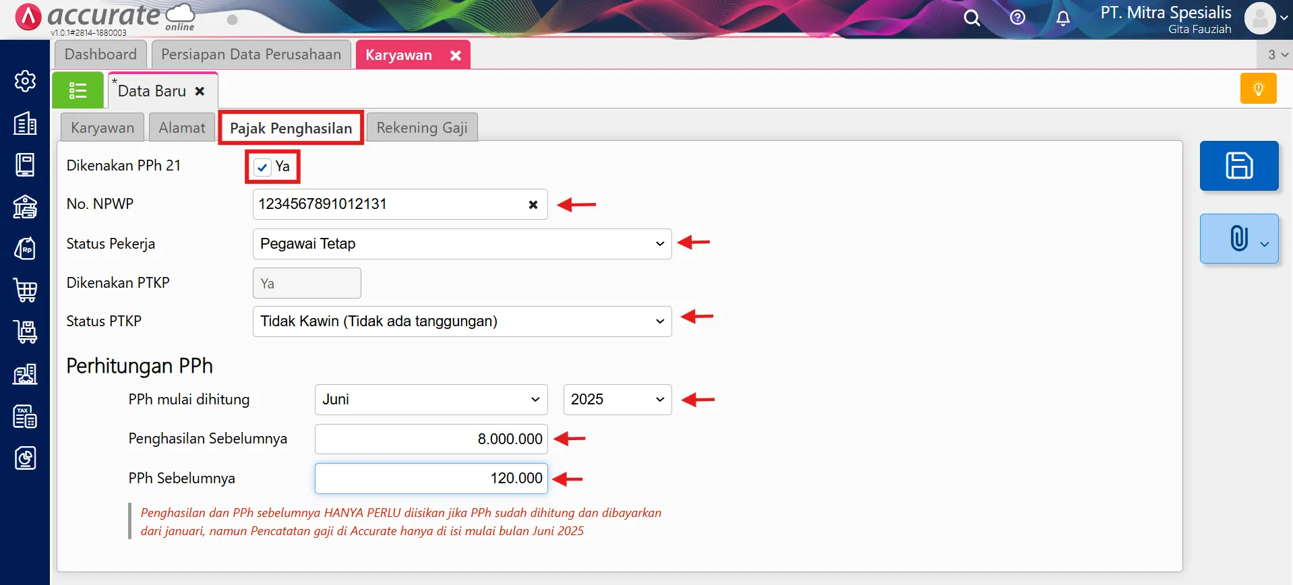Open the Status PTKP dropdown
This screenshot has width=1293, height=585.
point(462,321)
